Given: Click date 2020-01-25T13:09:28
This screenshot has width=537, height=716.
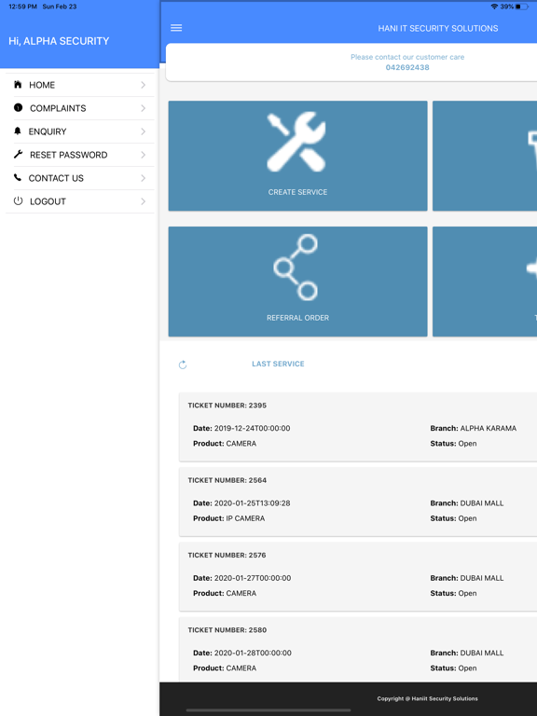Looking at the screenshot, I should pos(252,503).
